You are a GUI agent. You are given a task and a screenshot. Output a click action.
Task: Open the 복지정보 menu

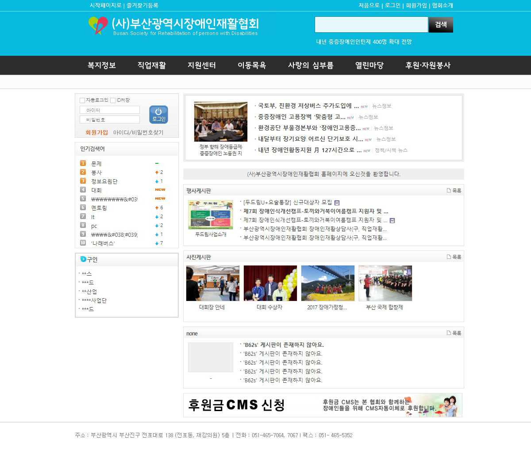(x=101, y=65)
